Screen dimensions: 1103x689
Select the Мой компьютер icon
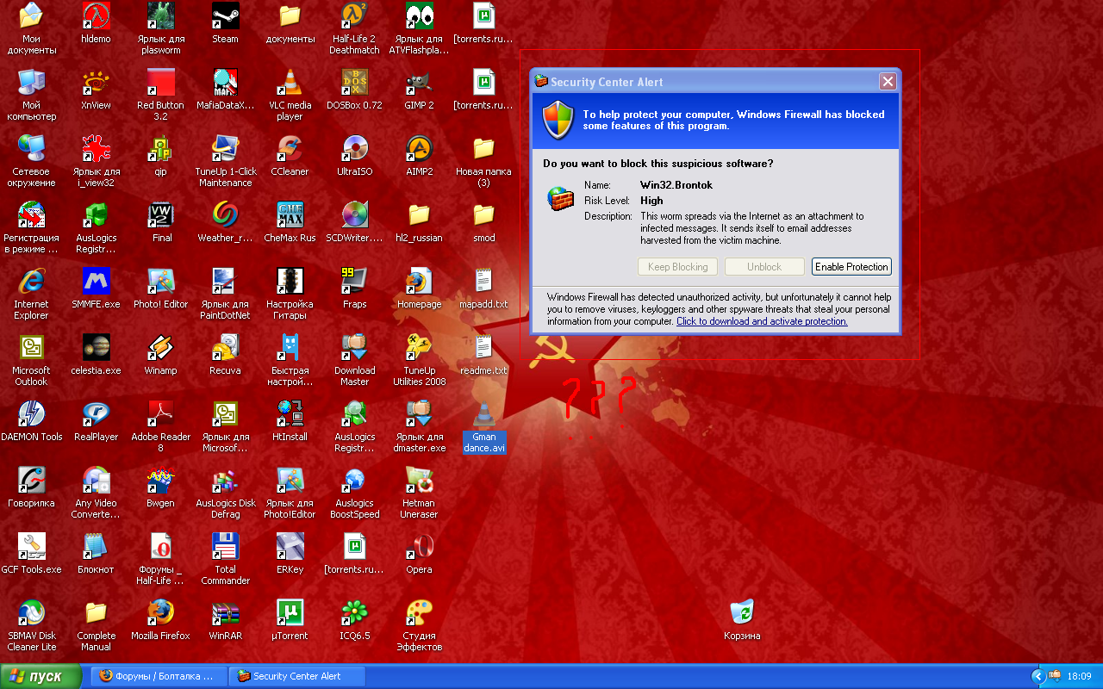[32, 82]
